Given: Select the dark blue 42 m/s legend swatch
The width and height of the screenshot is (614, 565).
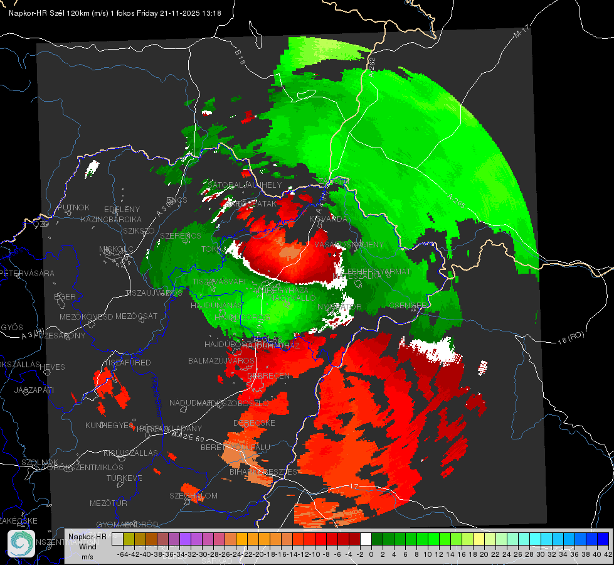Looking at the screenshot, I should (x=603, y=539).
